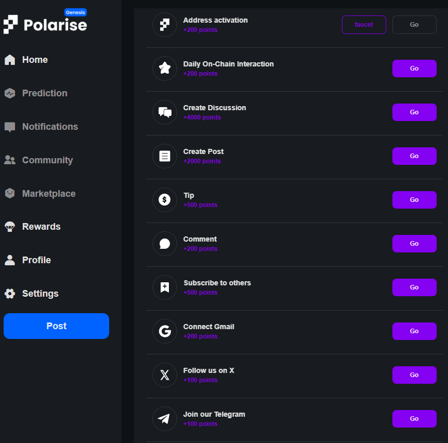This screenshot has width=448, height=443.
Task: Click the Create Discussion title
Action: (x=215, y=108)
